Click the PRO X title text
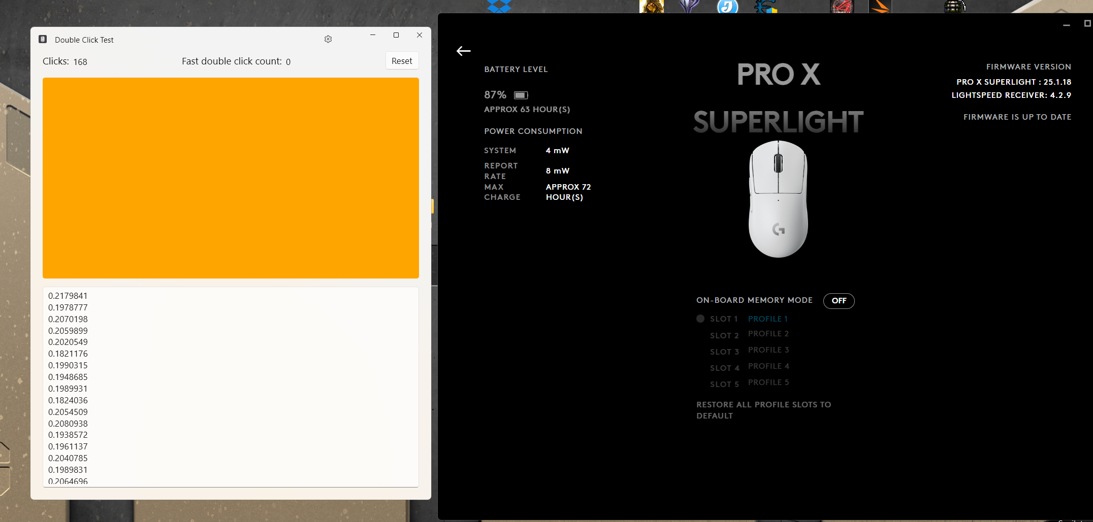The height and width of the screenshot is (522, 1093). (779, 75)
